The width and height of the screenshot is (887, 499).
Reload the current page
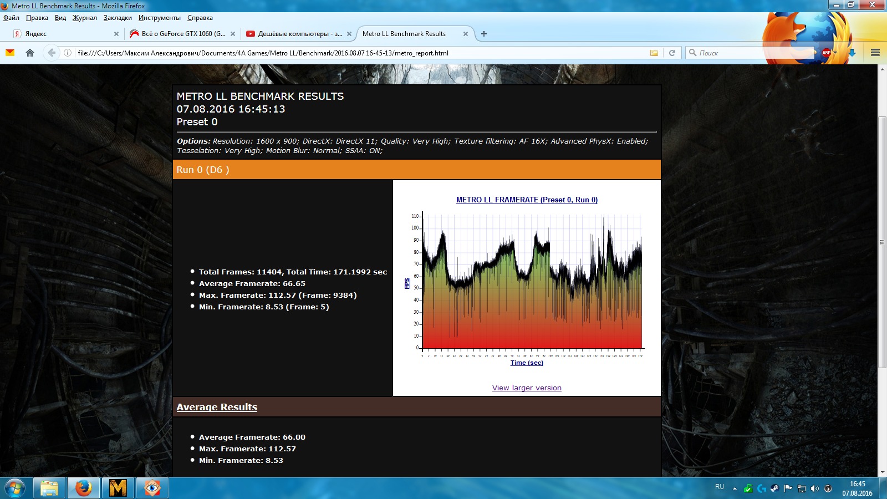(672, 53)
